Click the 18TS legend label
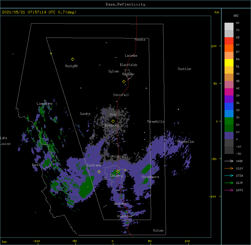The height and width of the screenshot is (245, 251). tap(239, 190)
